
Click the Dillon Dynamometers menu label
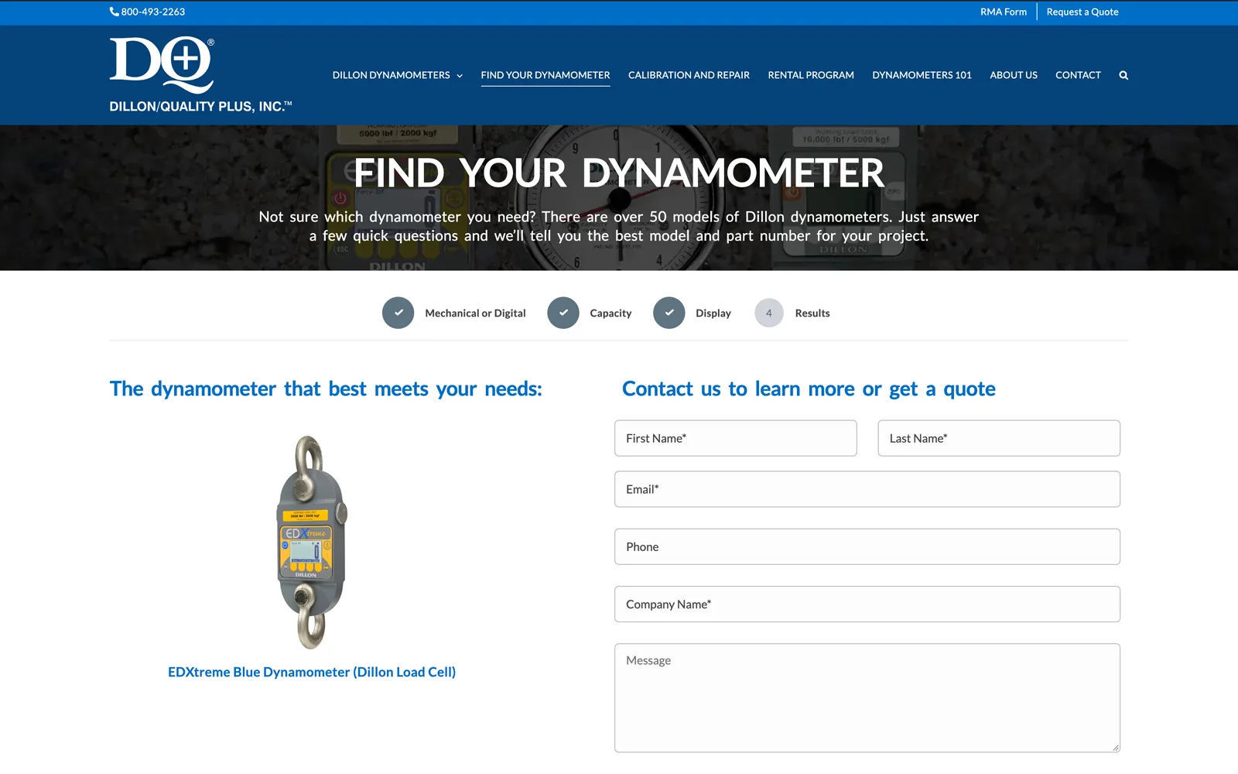point(391,75)
